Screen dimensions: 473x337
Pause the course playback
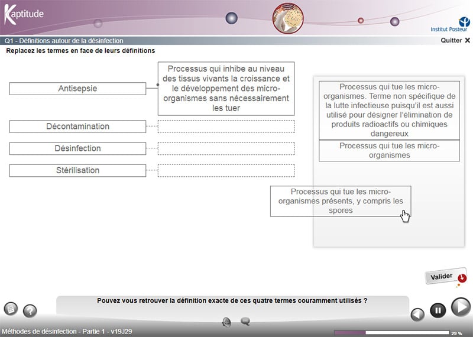(438, 310)
